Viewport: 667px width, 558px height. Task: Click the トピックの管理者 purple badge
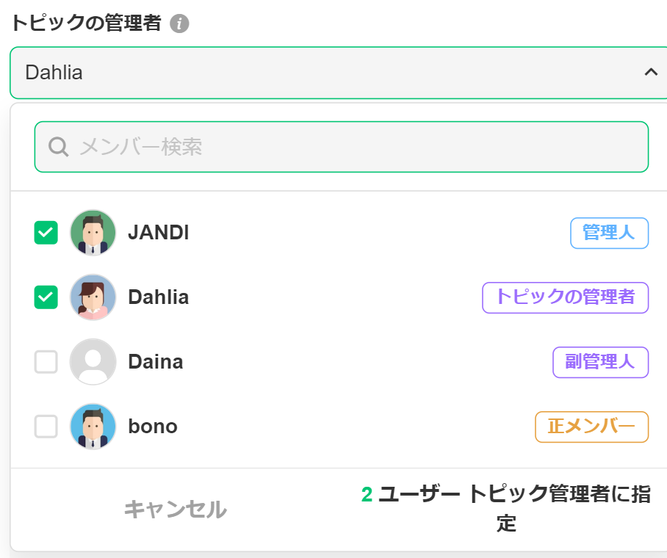click(x=565, y=297)
